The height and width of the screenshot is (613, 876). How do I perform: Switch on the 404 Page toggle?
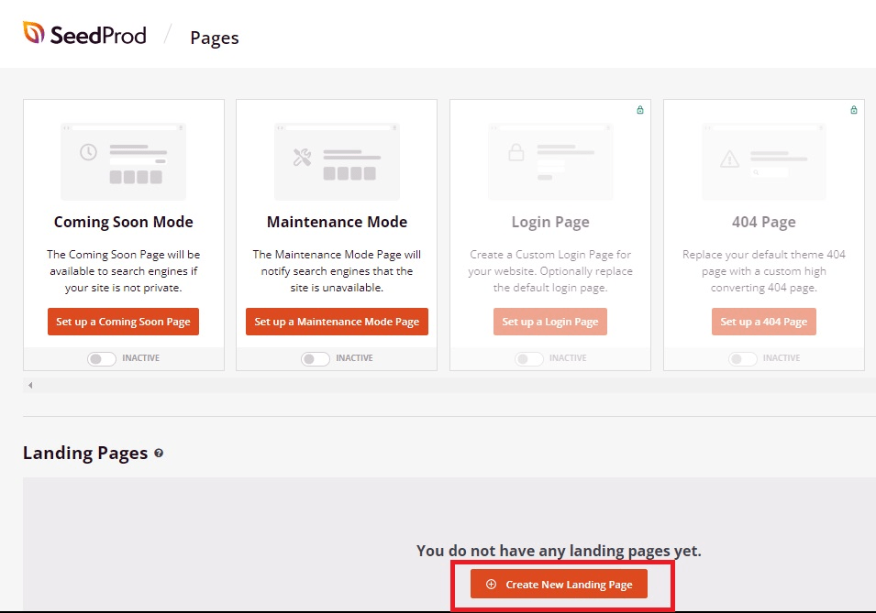pos(743,359)
